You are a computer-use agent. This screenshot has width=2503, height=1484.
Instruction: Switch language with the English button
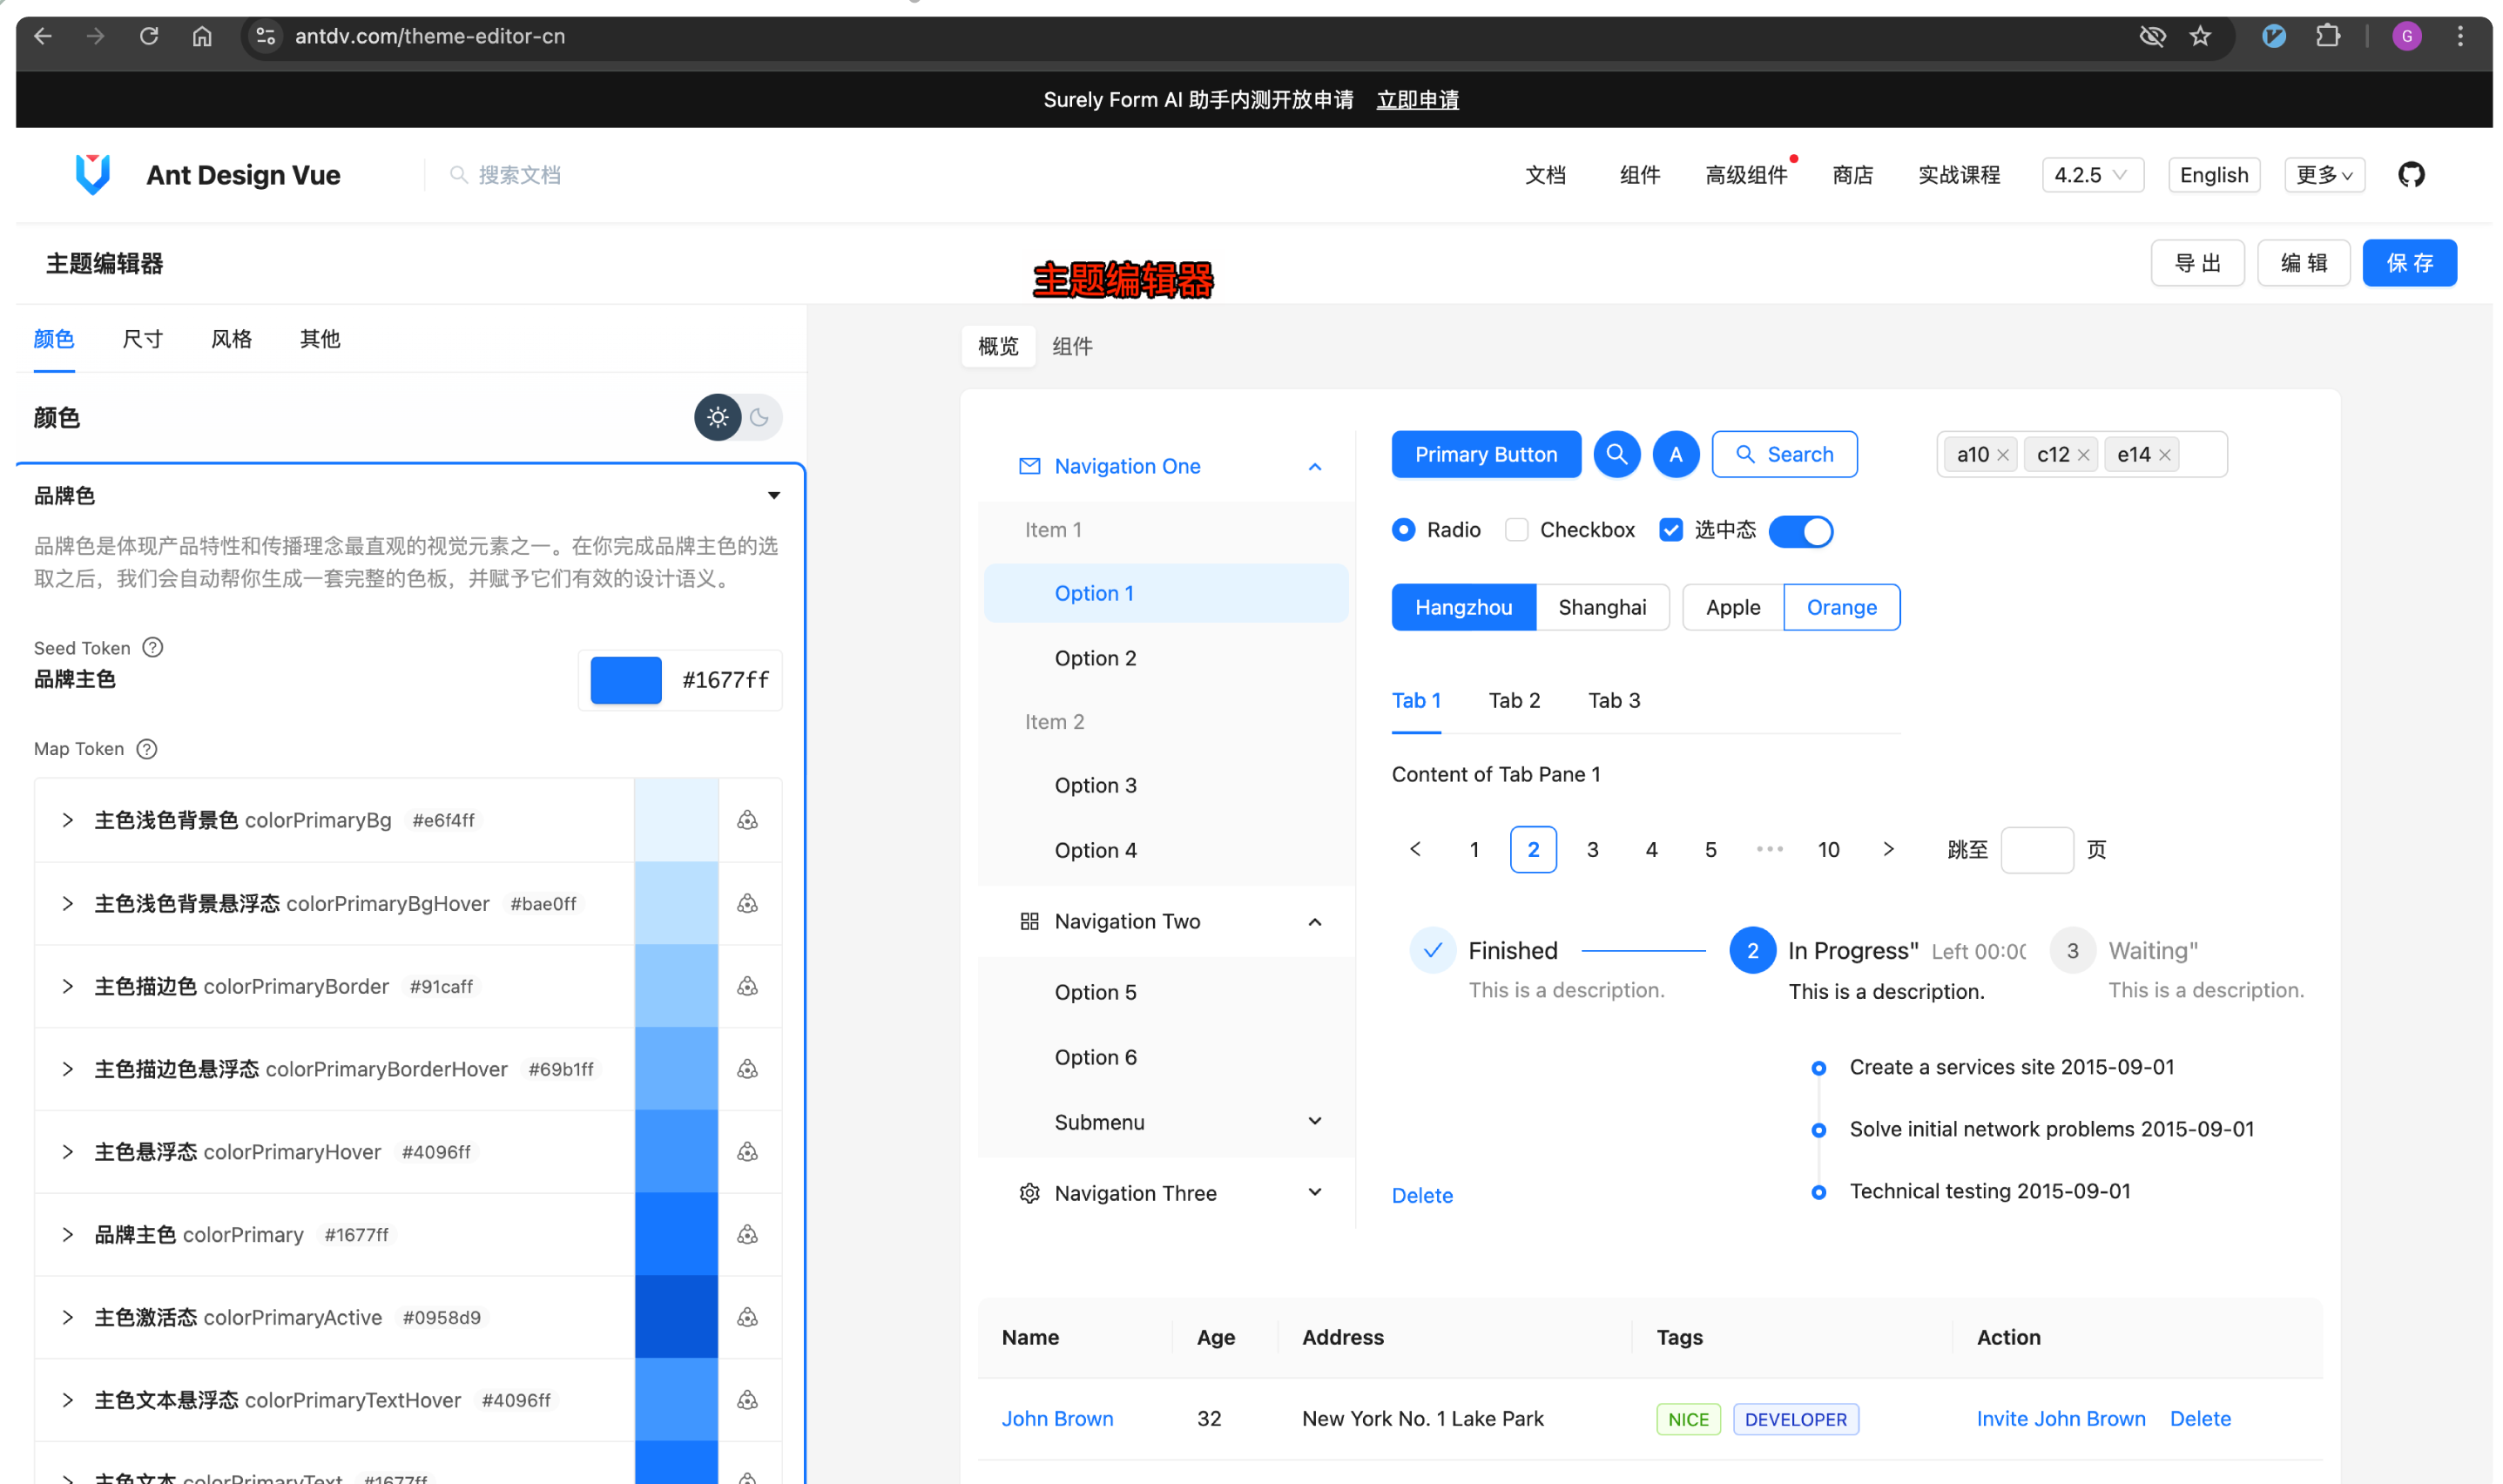point(2213,175)
